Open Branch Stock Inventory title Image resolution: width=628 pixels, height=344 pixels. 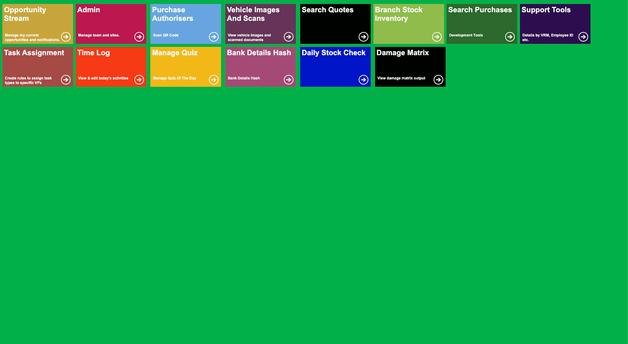(399, 14)
